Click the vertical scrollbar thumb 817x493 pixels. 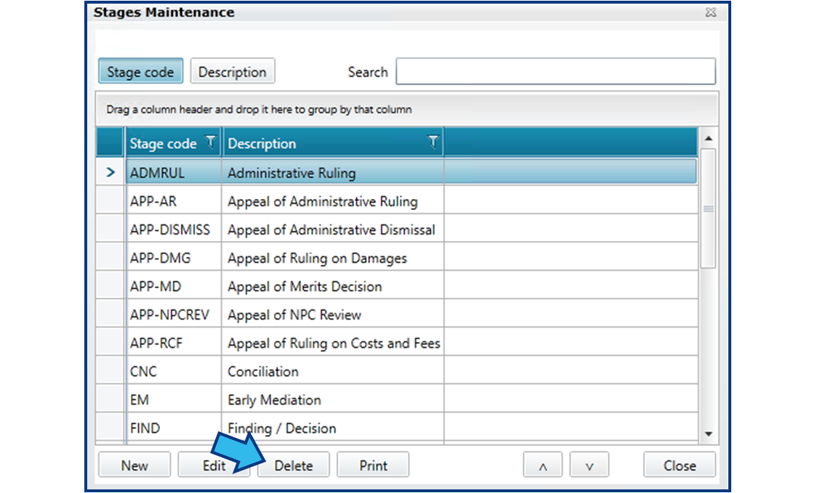click(x=708, y=209)
